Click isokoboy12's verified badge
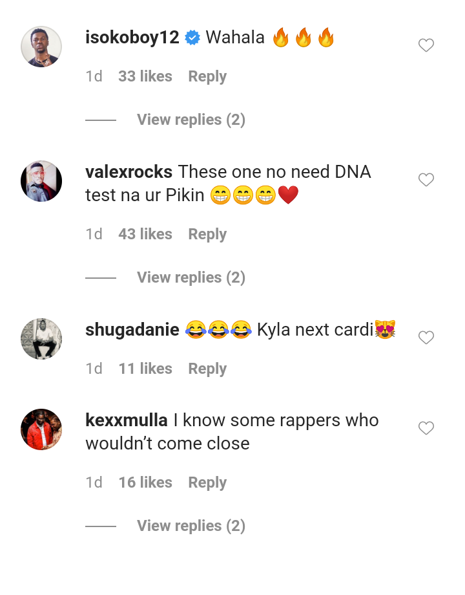 pos(191,38)
